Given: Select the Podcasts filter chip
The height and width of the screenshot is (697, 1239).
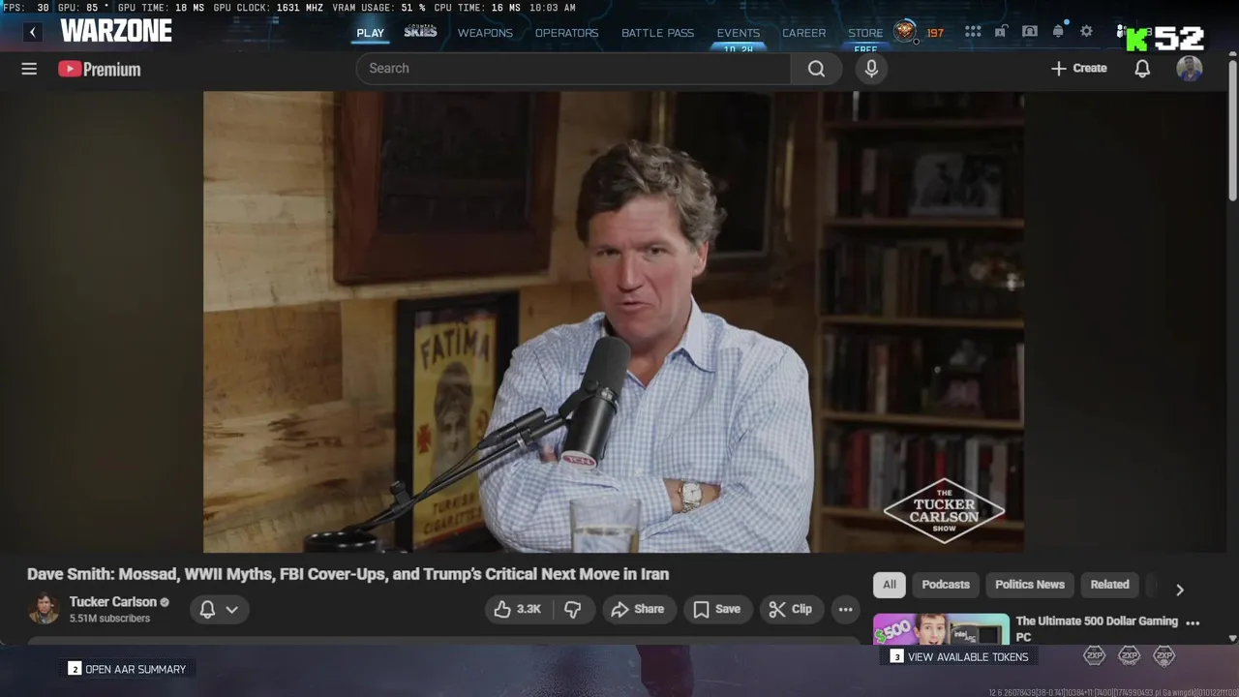Looking at the screenshot, I should [x=946, y=585].
